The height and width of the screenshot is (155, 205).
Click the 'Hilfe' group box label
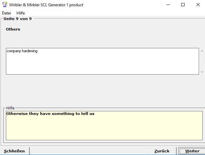click(x=10, y=108)
